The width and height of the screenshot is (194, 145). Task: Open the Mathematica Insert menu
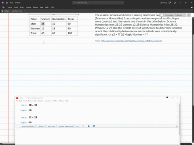(x=25, y=101)
